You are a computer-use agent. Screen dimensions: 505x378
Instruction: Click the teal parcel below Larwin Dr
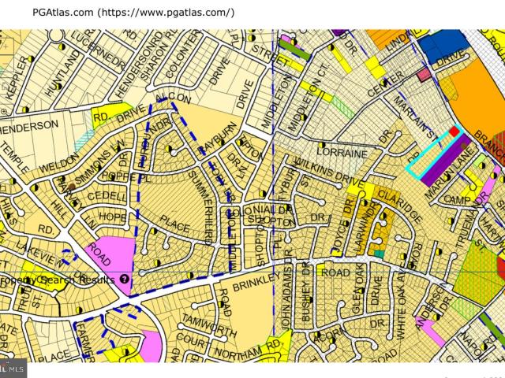379,254
